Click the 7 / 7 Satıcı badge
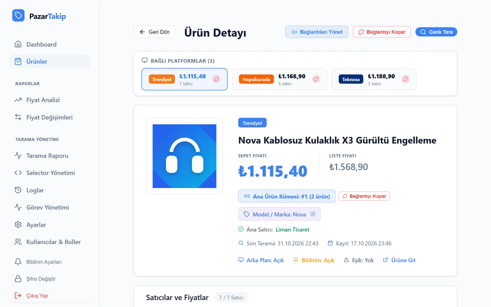491x307 pixels. click(x=231, y=298)
